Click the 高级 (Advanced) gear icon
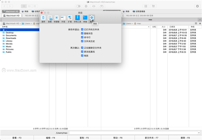 point(92,18)
